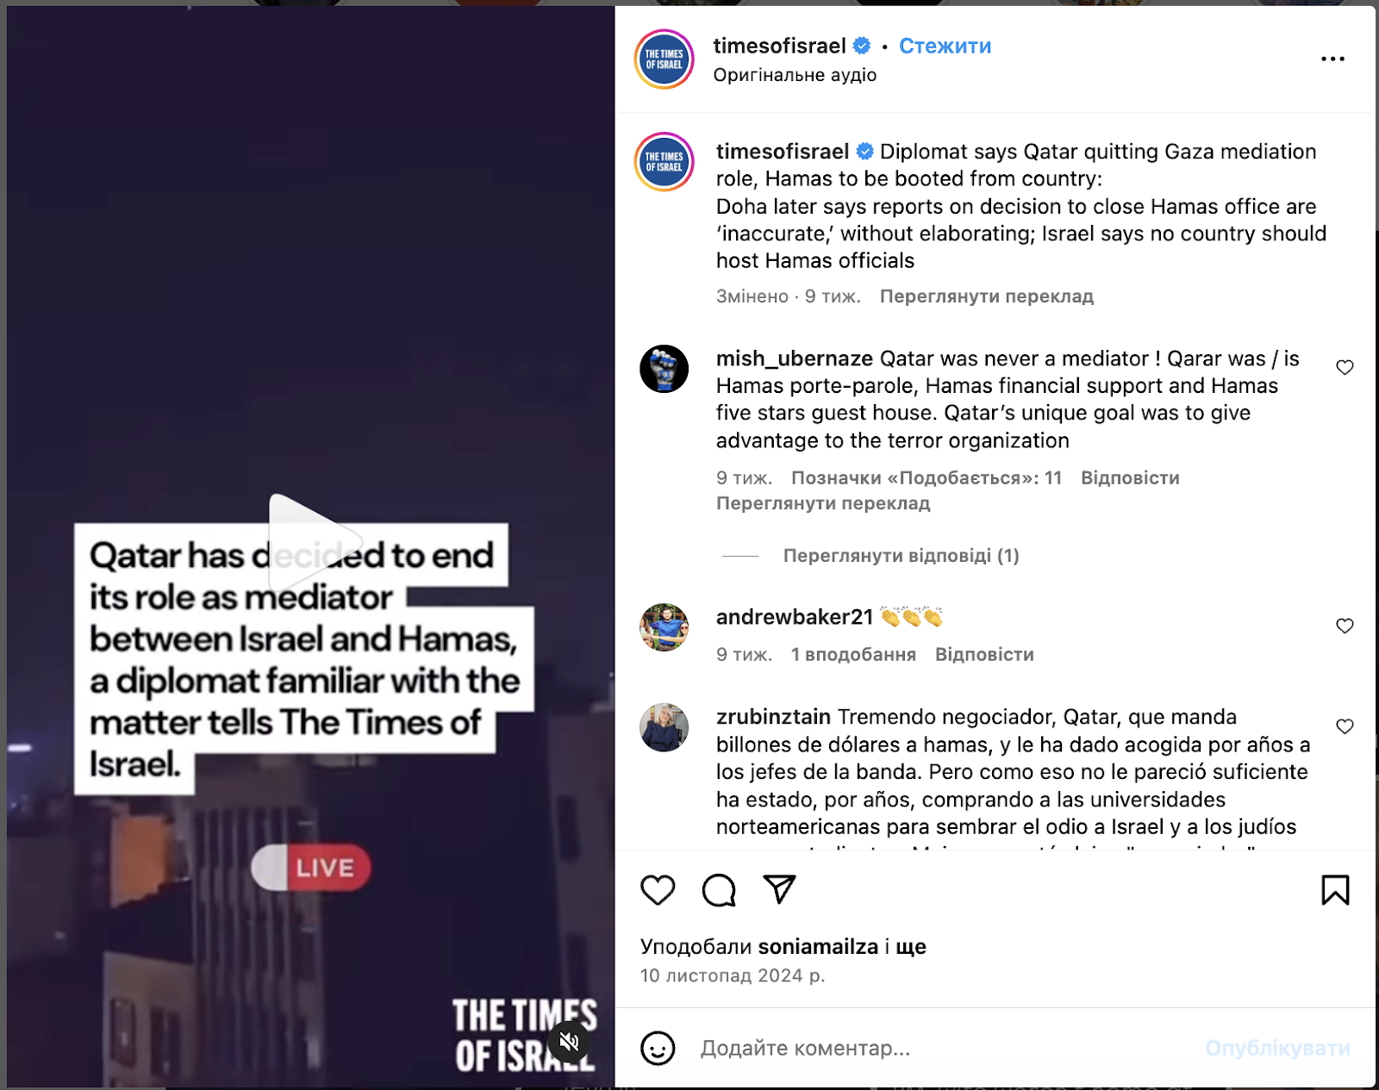Reply to mish_ubernaze's comment
Viewport: 1379px width, 1090px height.
pos(1130,478)
